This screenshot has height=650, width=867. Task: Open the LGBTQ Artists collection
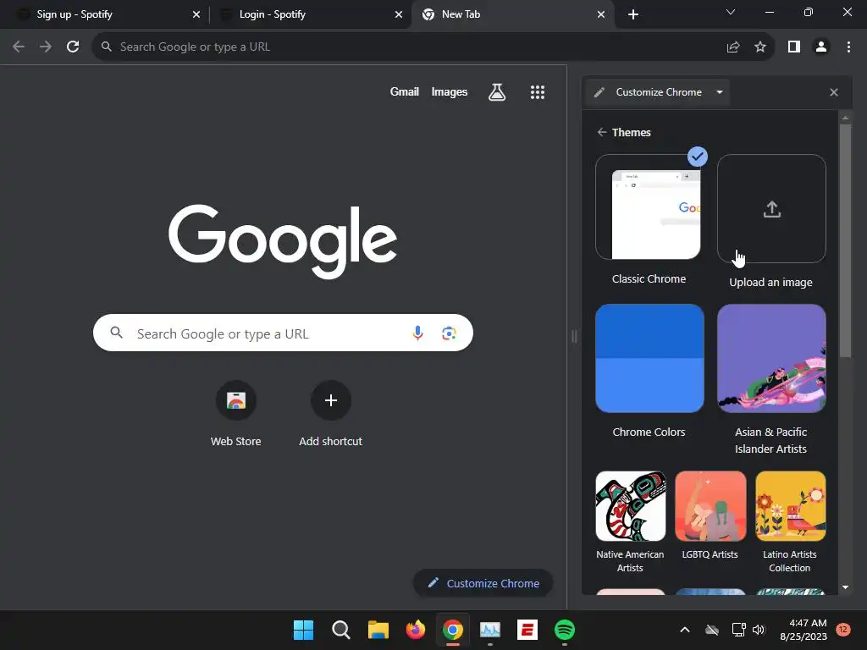(x=710, y=506)
